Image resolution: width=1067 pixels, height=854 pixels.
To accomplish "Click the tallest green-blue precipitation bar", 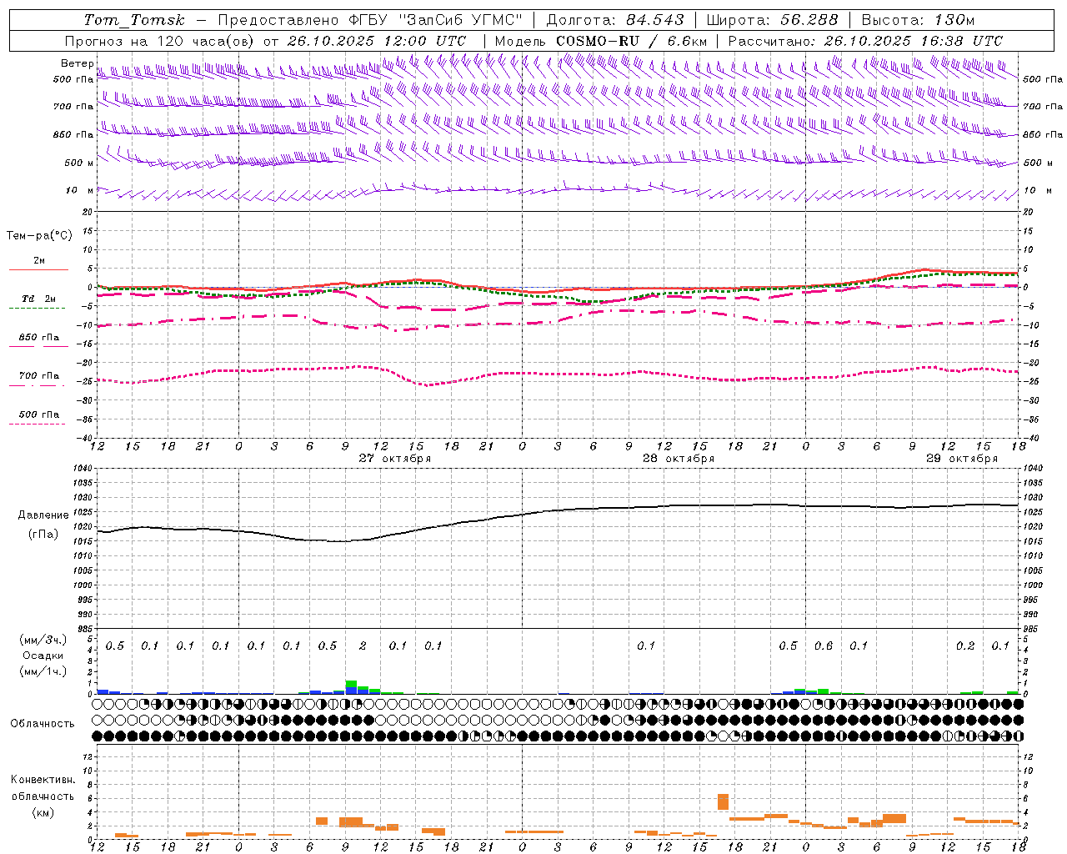I will [351, 687].
